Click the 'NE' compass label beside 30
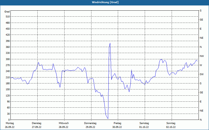Screen dimensions: 209x130 click(201, 111)
